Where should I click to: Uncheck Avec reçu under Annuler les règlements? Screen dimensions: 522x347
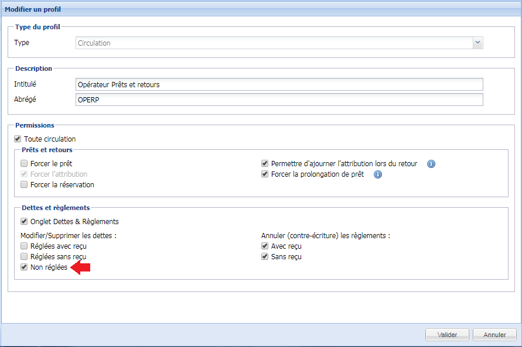point(265,246)
